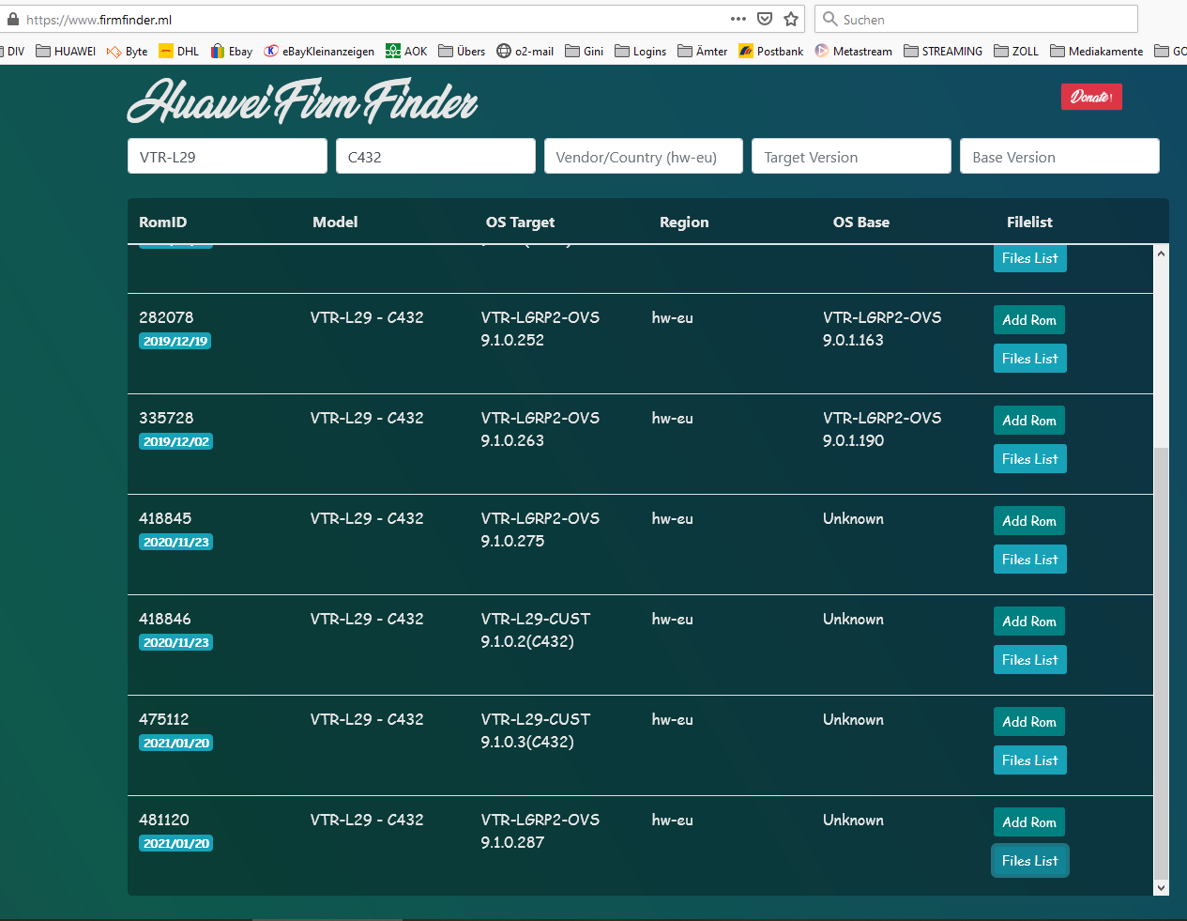Open the eBayKleinanzeigen bookmark

pyautogui.click(x=319, y=51)
